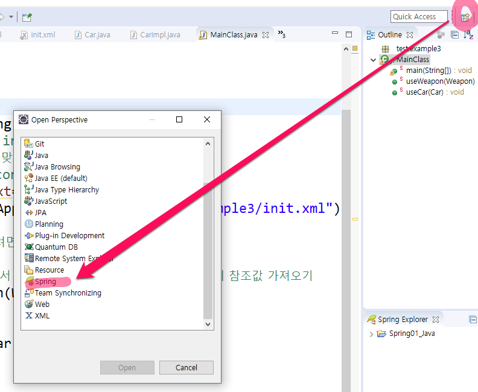
Task: Select the JavaScript perspective
Action: pyautogui.click(x=46, y=201)
